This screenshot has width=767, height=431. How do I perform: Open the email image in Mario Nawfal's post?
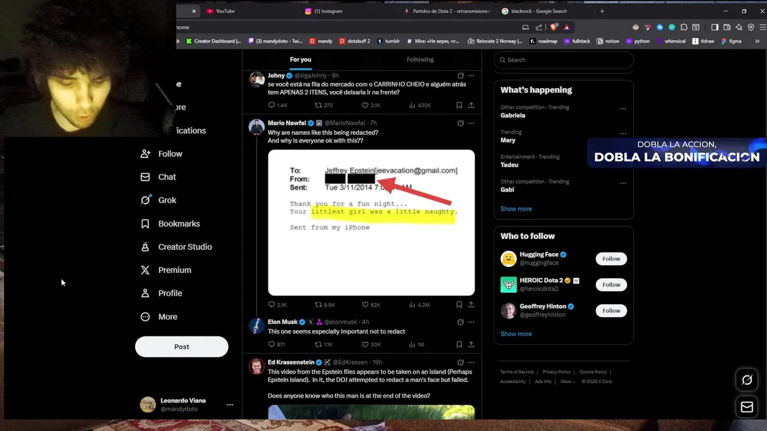pyautogui.click(x=371, y=223)
